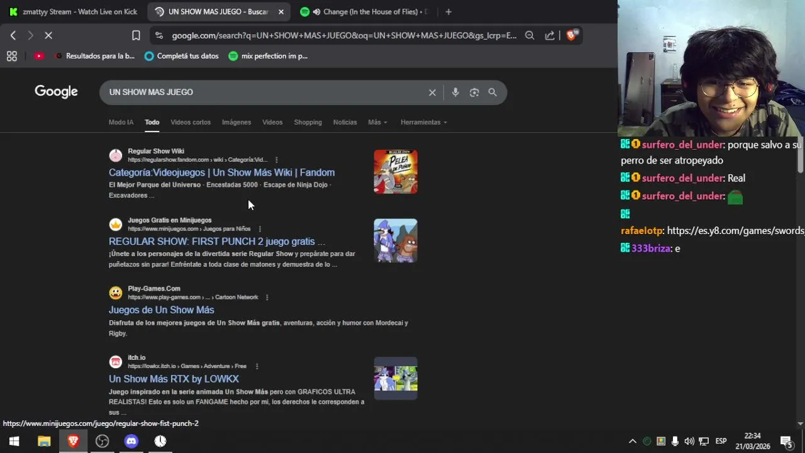Open Resultados para la b... bookmark
Viewport: 805px width, 453px height.
tap(94, 56)
